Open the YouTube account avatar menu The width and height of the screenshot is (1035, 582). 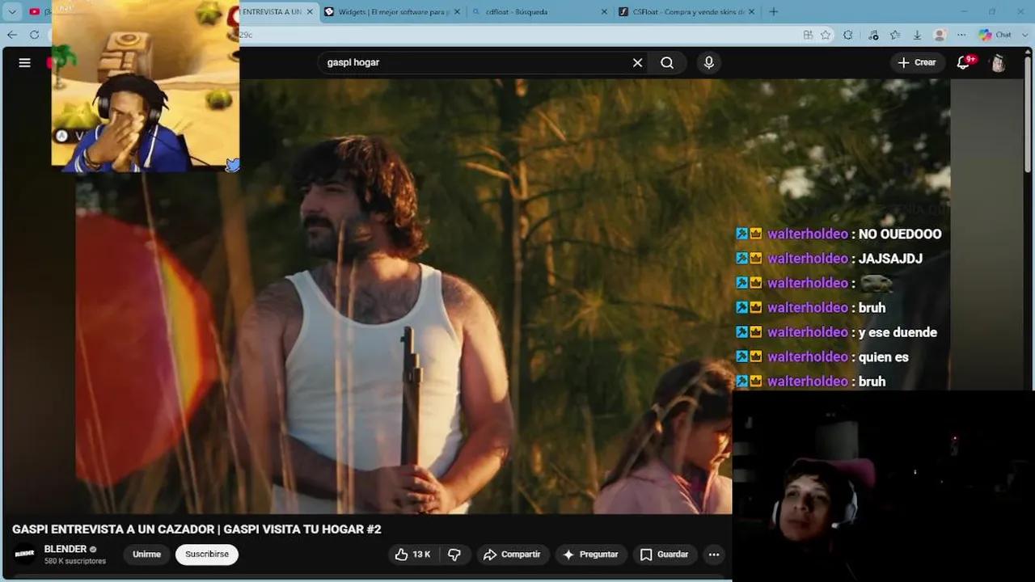[x=999, y=63]
